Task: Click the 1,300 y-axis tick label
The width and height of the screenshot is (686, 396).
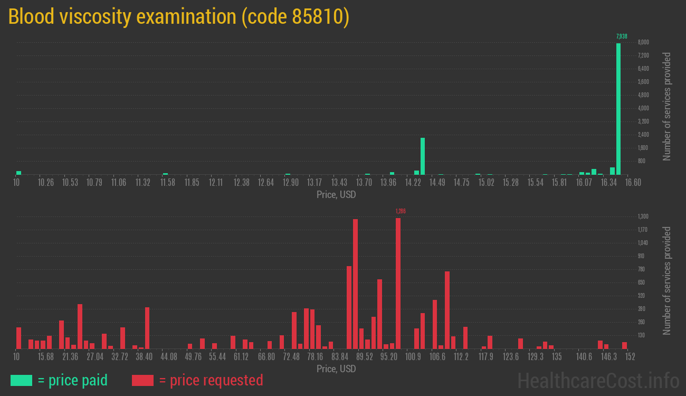Action: (x=643, y=216)
